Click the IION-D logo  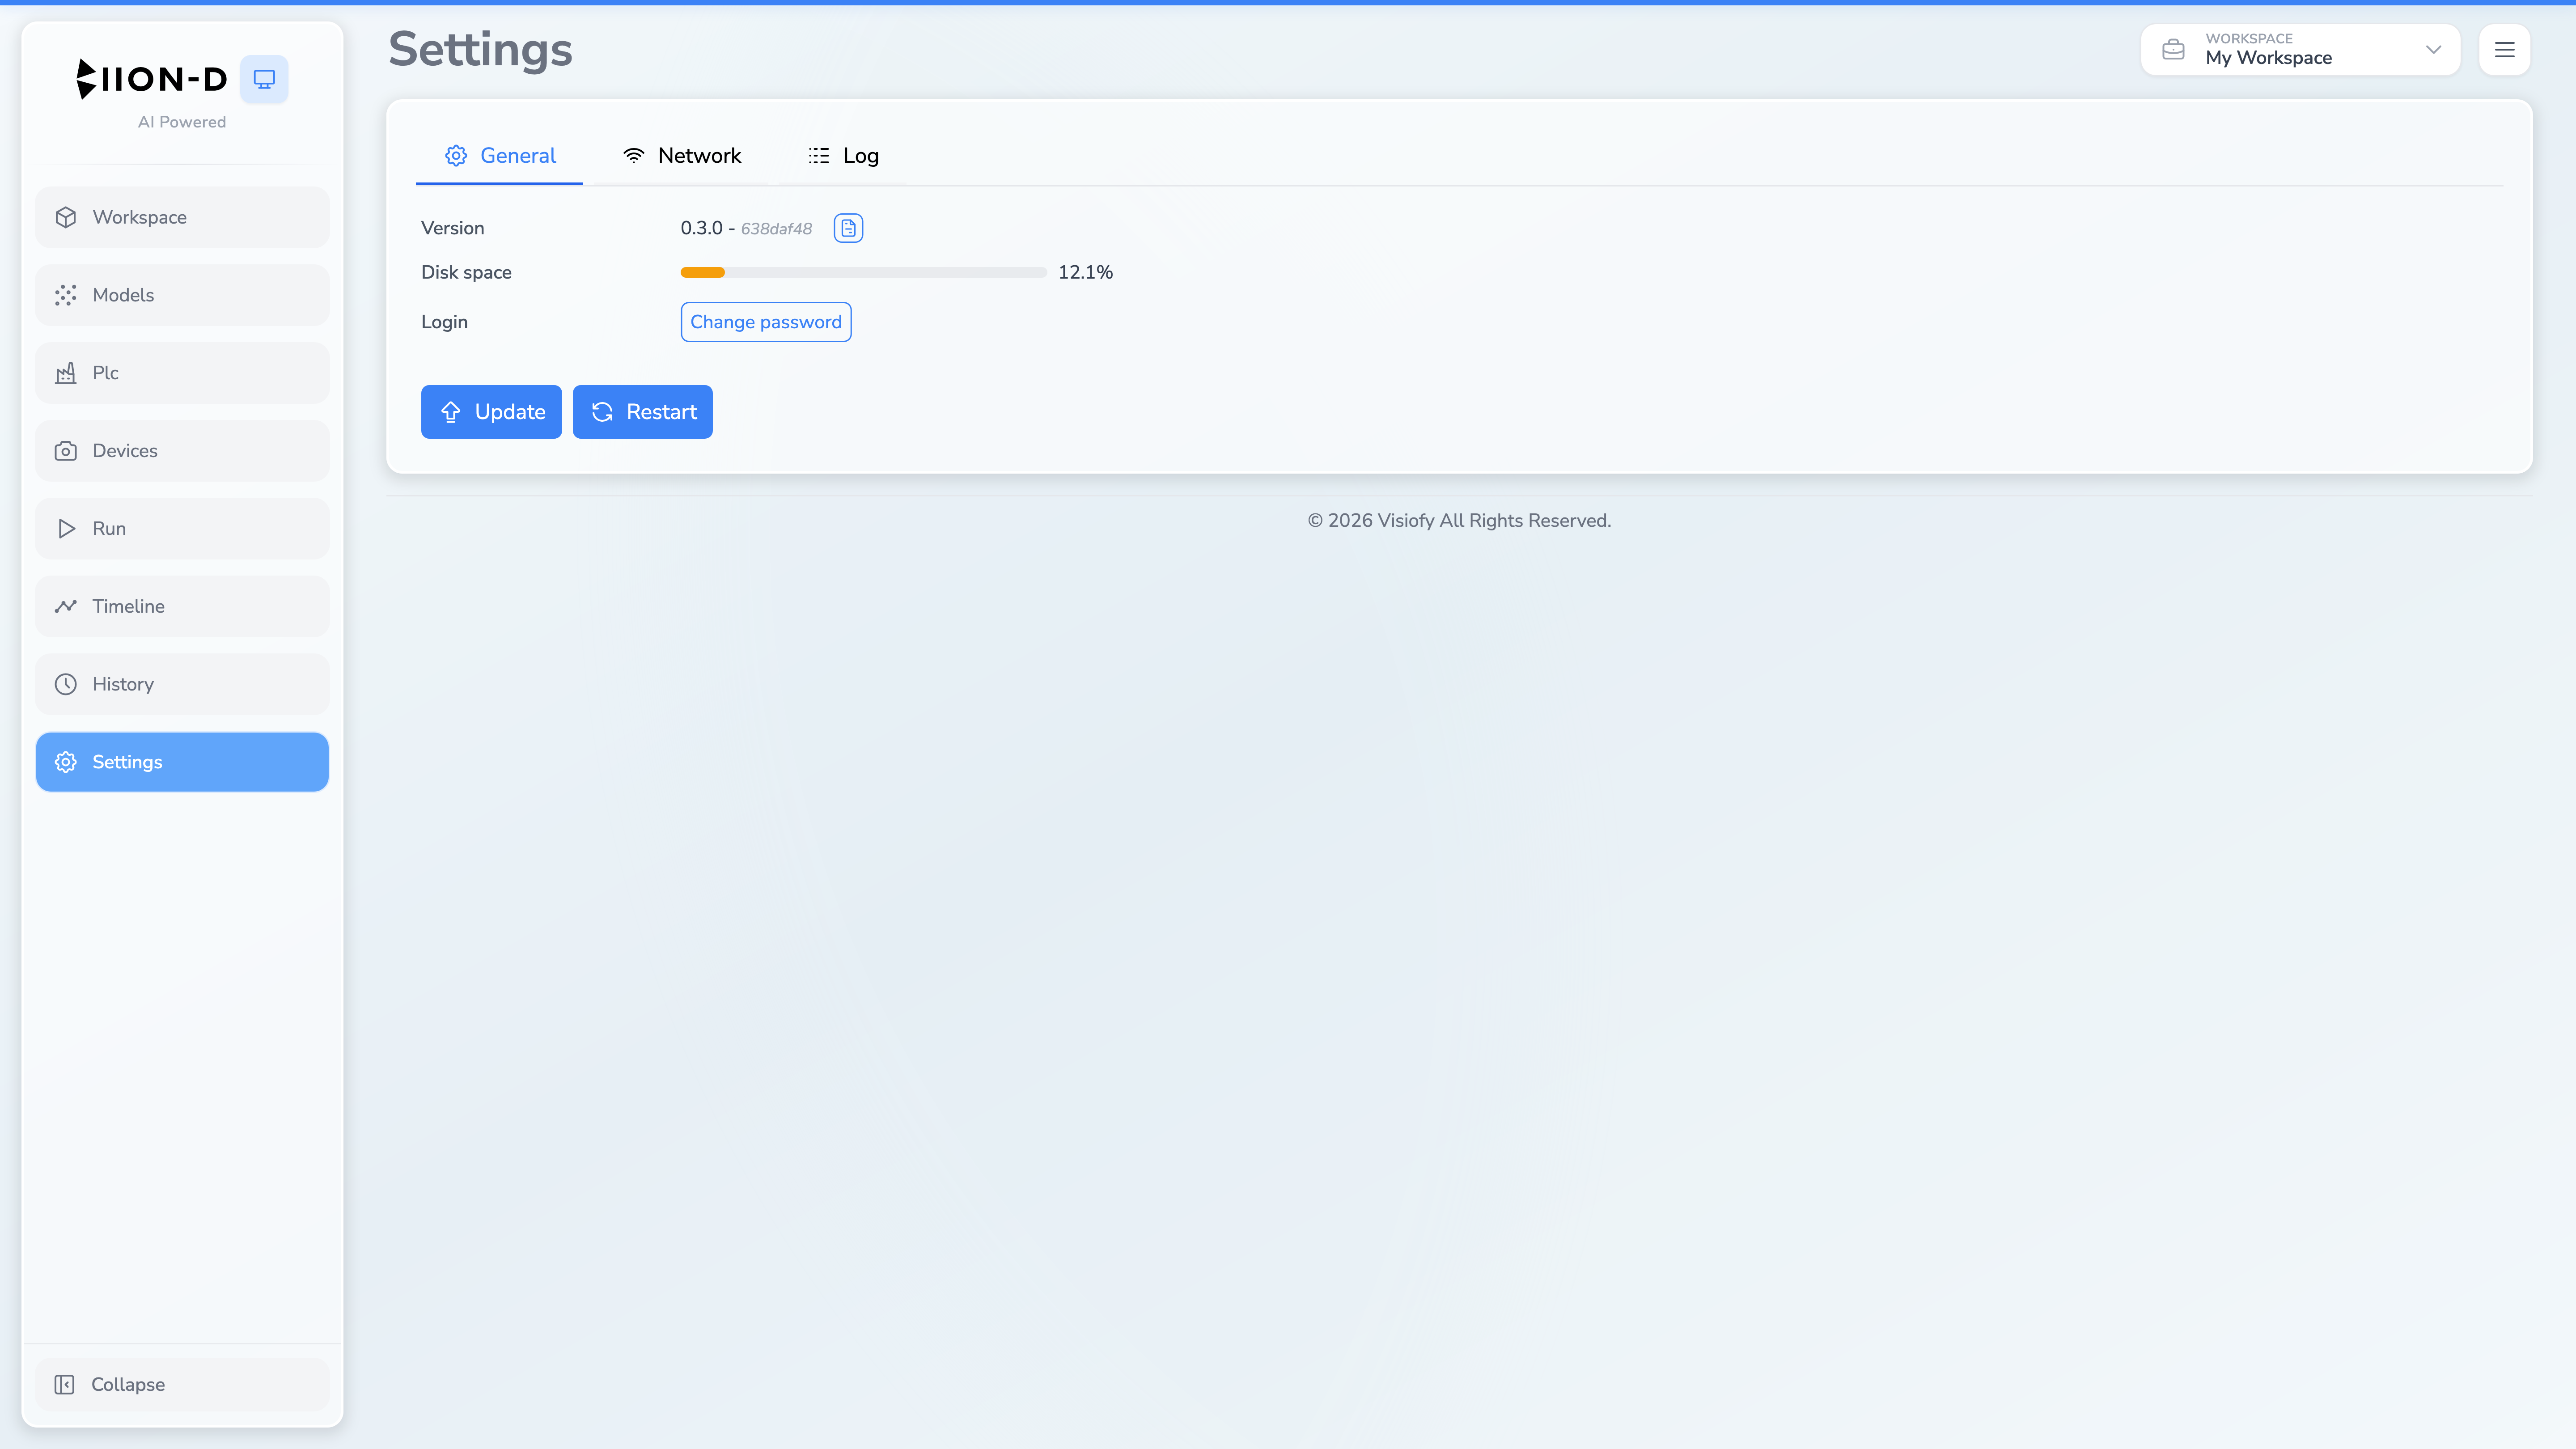coord(152,79)
